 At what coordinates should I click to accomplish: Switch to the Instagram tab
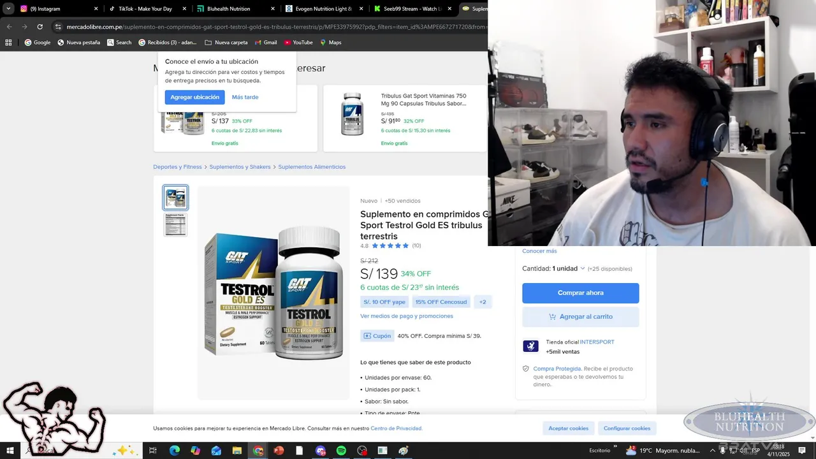click(x=60, y=9)
